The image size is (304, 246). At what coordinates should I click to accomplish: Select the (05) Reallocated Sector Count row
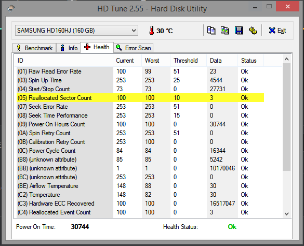pyautogui.click(x=140, y=98)
